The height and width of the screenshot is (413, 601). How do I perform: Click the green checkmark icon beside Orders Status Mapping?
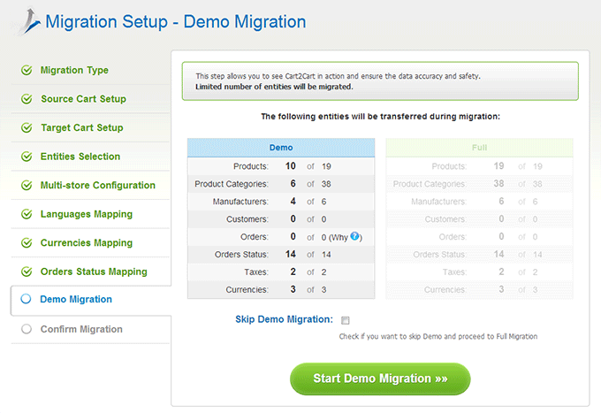[x=27, y=272]
